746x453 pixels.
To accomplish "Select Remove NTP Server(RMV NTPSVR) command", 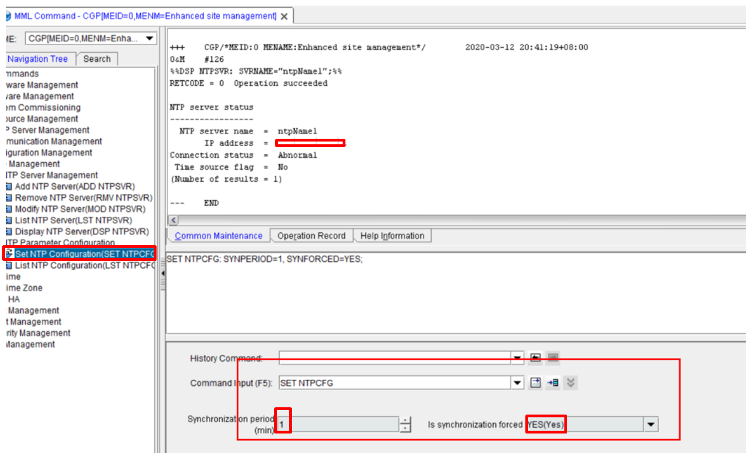I will [x=84, y=198].
